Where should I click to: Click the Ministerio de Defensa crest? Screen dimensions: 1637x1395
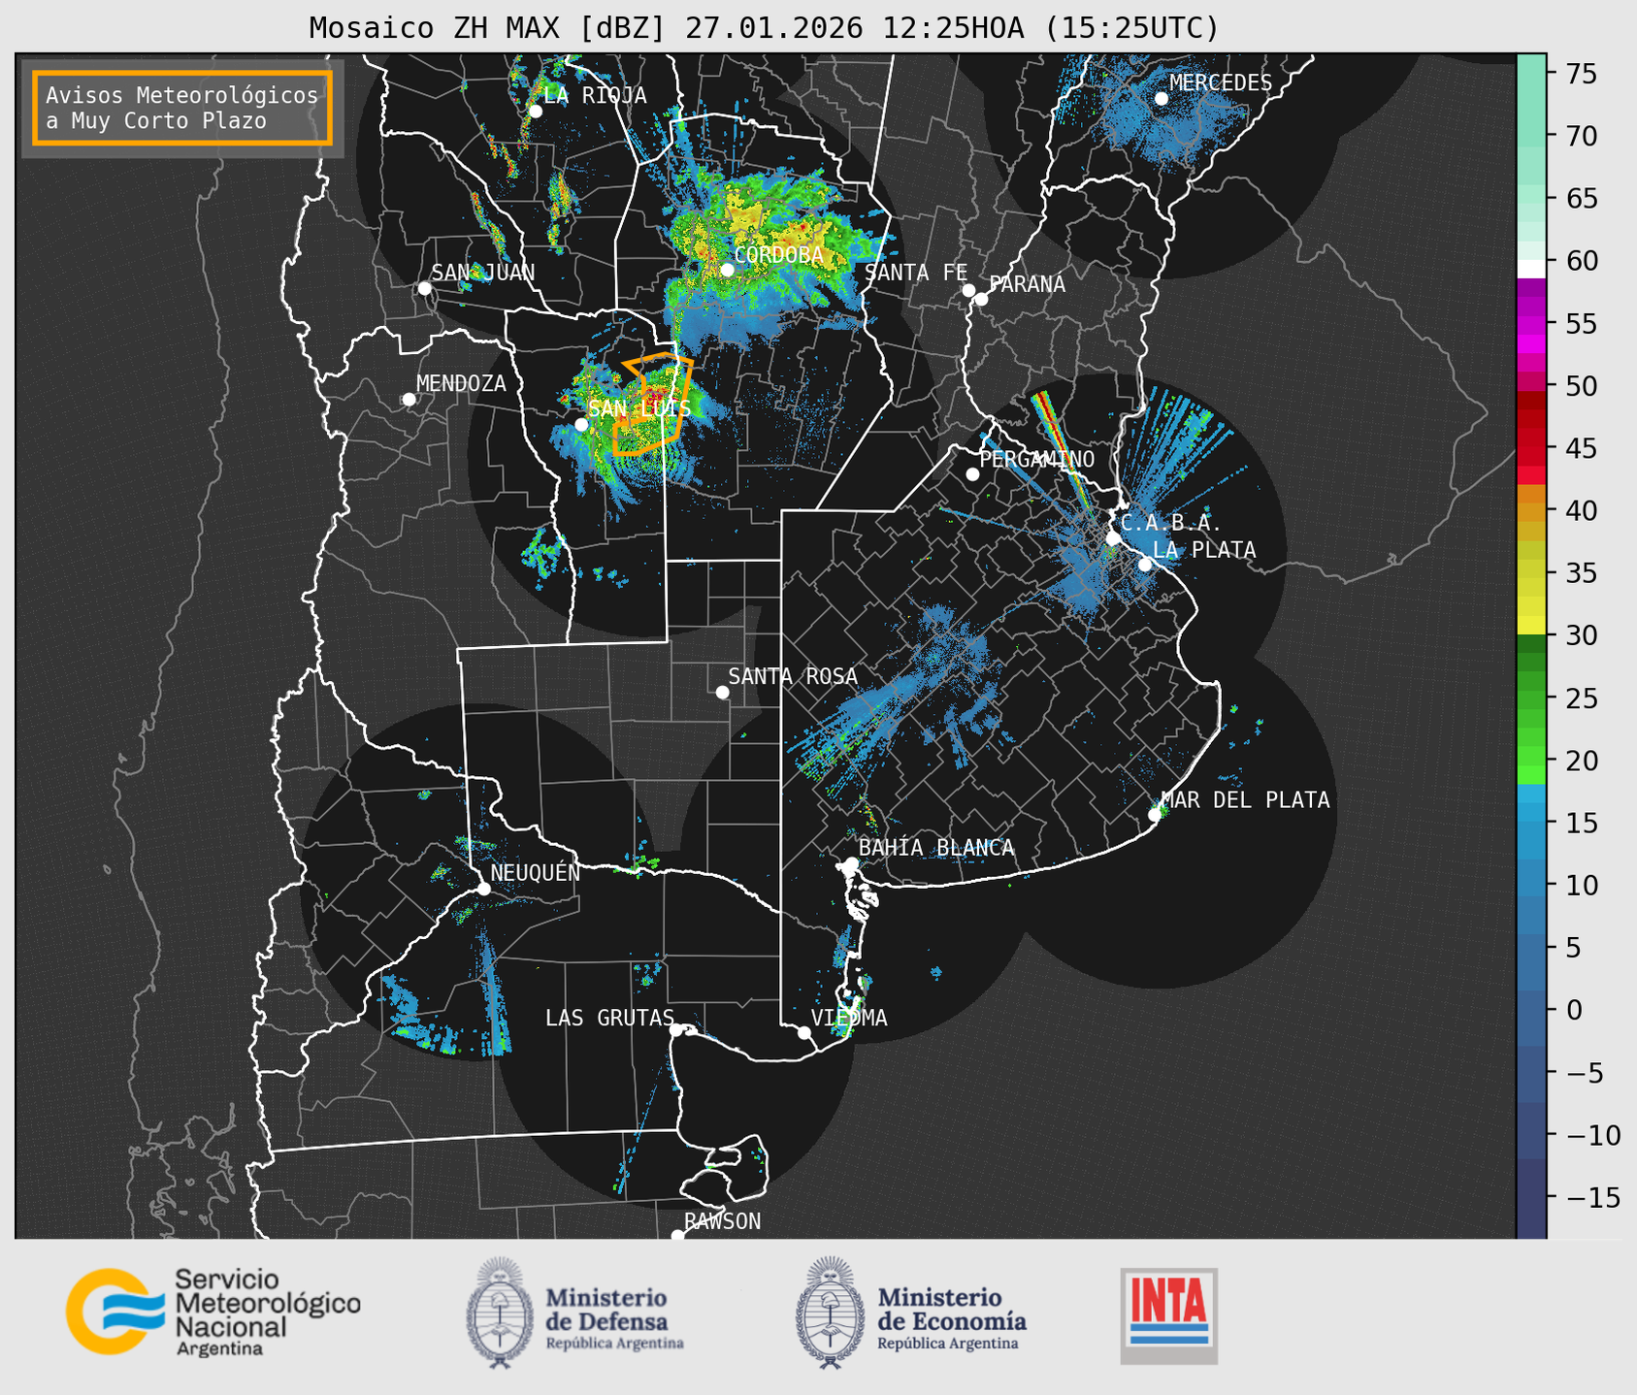tap(500, 1313)
